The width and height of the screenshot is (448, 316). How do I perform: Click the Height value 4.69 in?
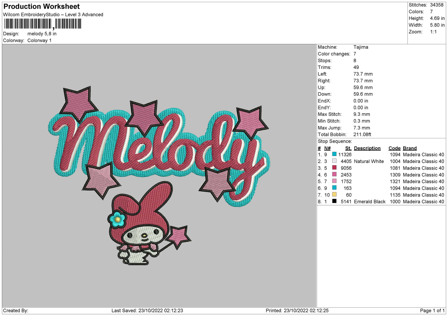(437, 18)
